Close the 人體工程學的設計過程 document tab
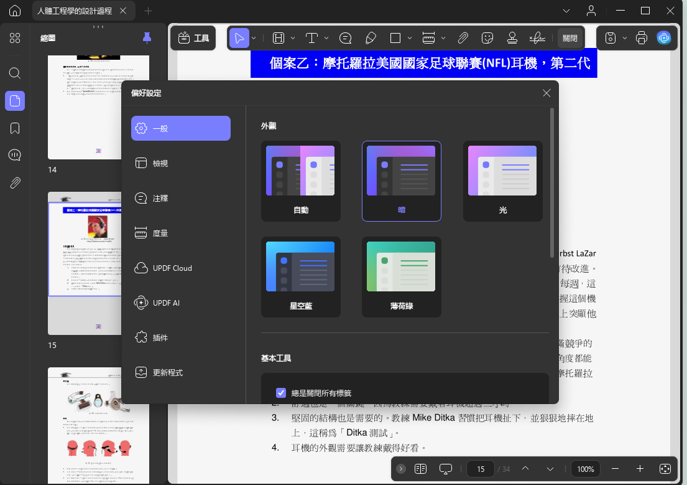687x485 pixels. coord(123,11)
